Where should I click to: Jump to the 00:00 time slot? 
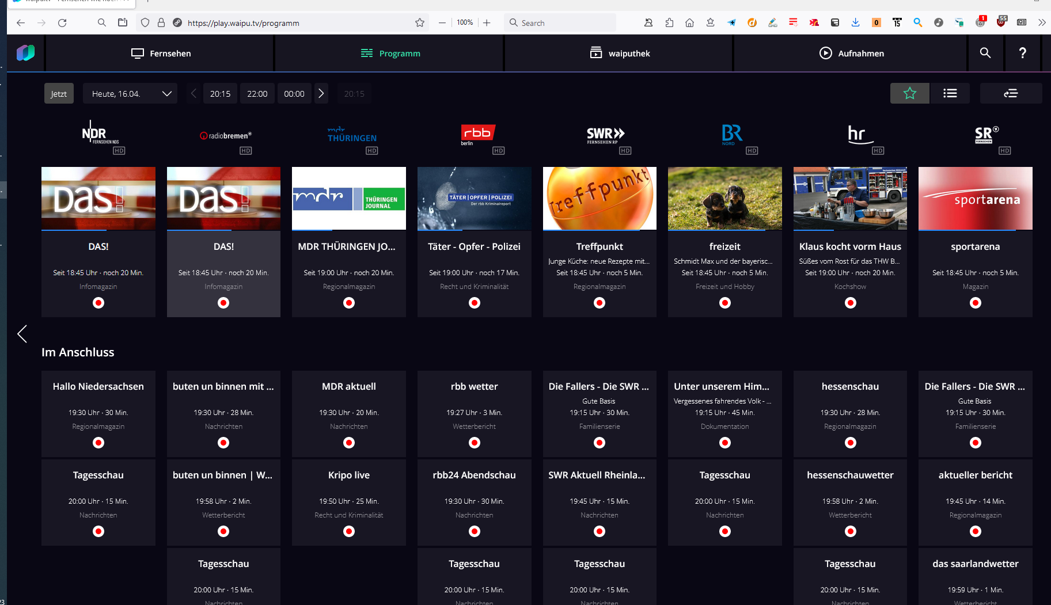point(294,93)
